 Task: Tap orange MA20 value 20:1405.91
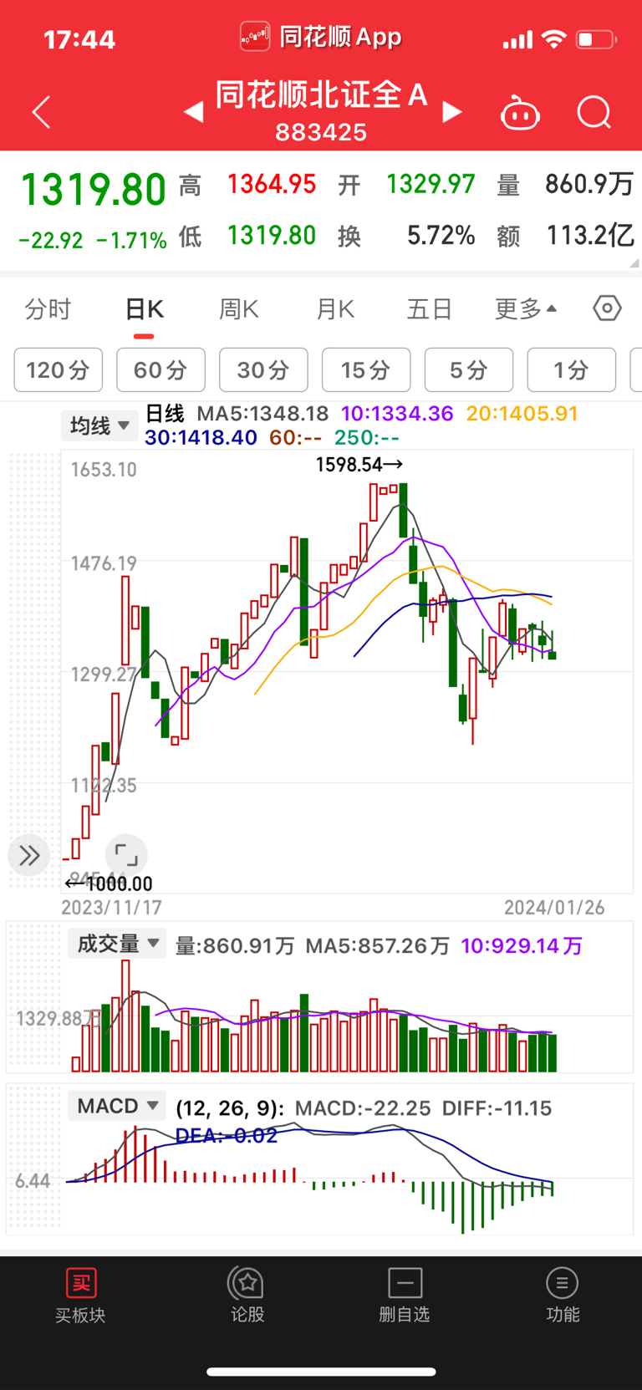click(522, 414)
